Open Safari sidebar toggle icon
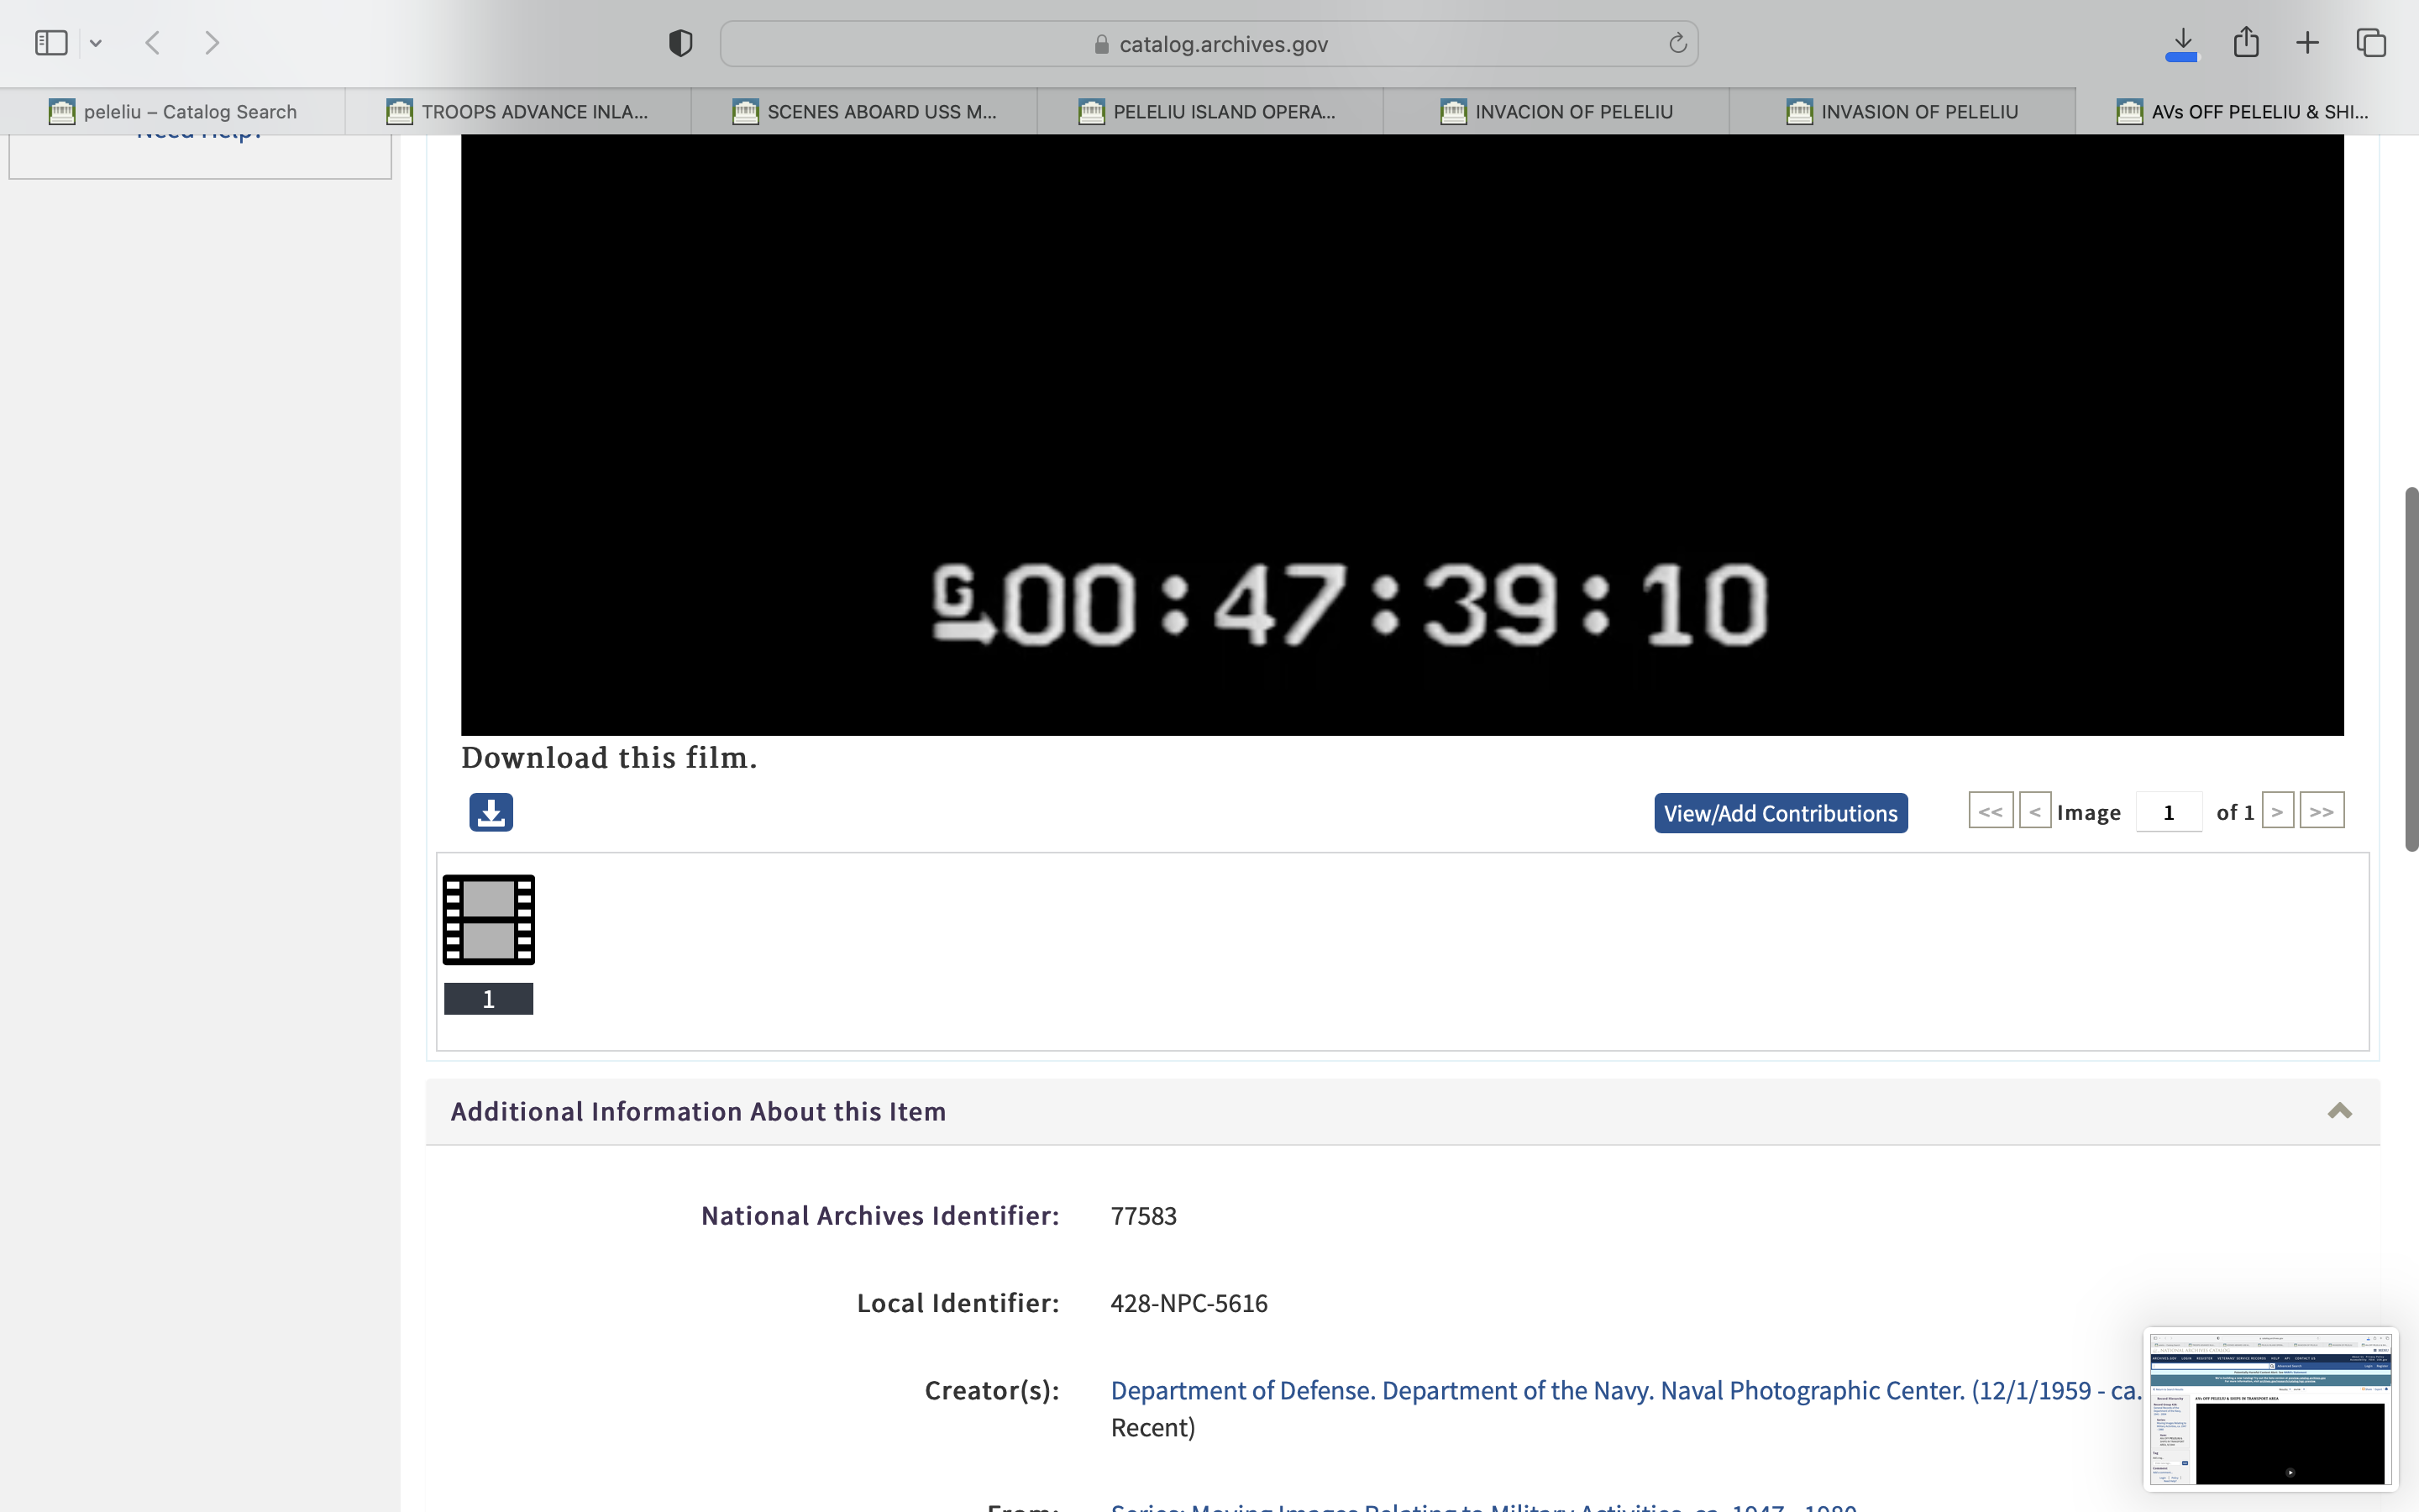The height and width of the screenshot is (1512, 2419). pos(51,43)
